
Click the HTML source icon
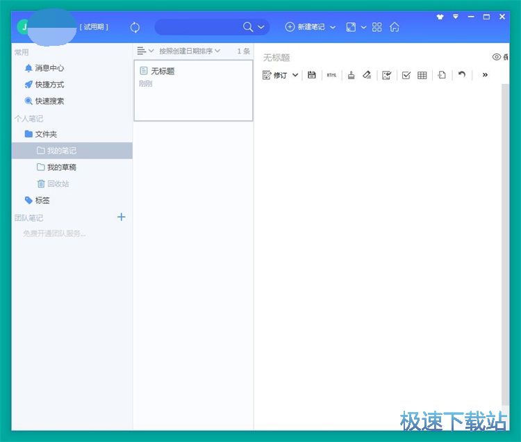coord(331,75)
